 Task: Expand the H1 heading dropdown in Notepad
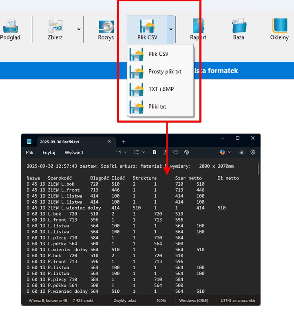pos(121,152)
